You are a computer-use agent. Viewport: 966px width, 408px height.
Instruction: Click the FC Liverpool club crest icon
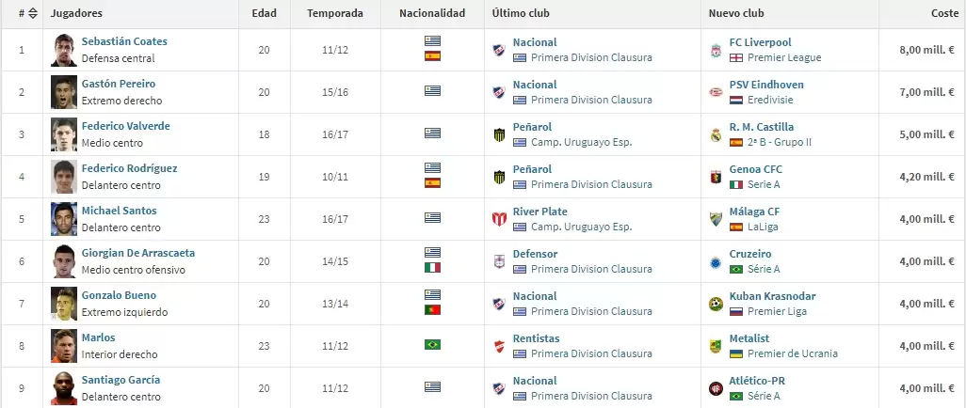[716, 50]
